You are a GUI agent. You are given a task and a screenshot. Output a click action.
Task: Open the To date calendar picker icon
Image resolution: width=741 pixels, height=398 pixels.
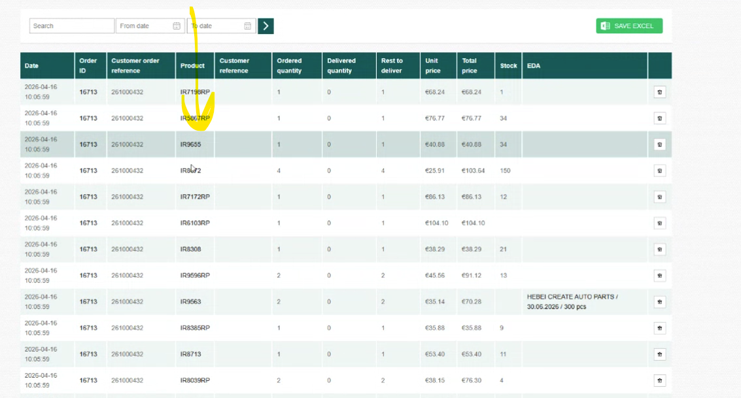[248, 26]
